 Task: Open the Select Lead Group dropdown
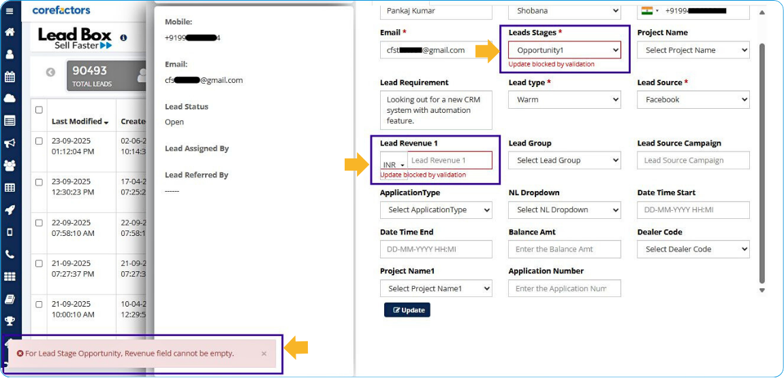pos(565,160)
